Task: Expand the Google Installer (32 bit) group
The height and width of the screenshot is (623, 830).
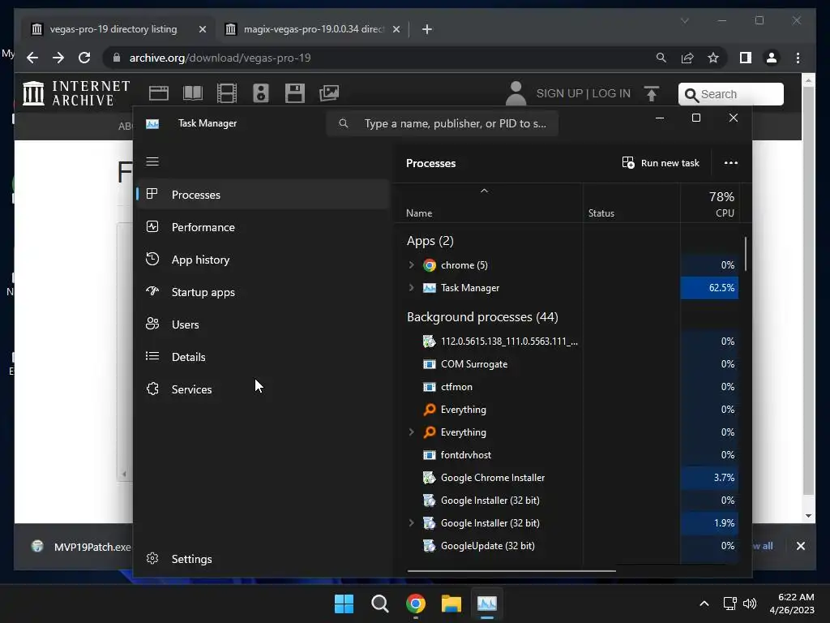Action: coord(411,523)
